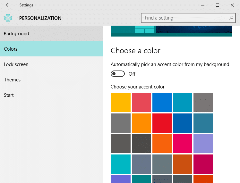Viewport: 240px width, 183px height.
Task: Open the Lock screen section
Action: [52, 64]
